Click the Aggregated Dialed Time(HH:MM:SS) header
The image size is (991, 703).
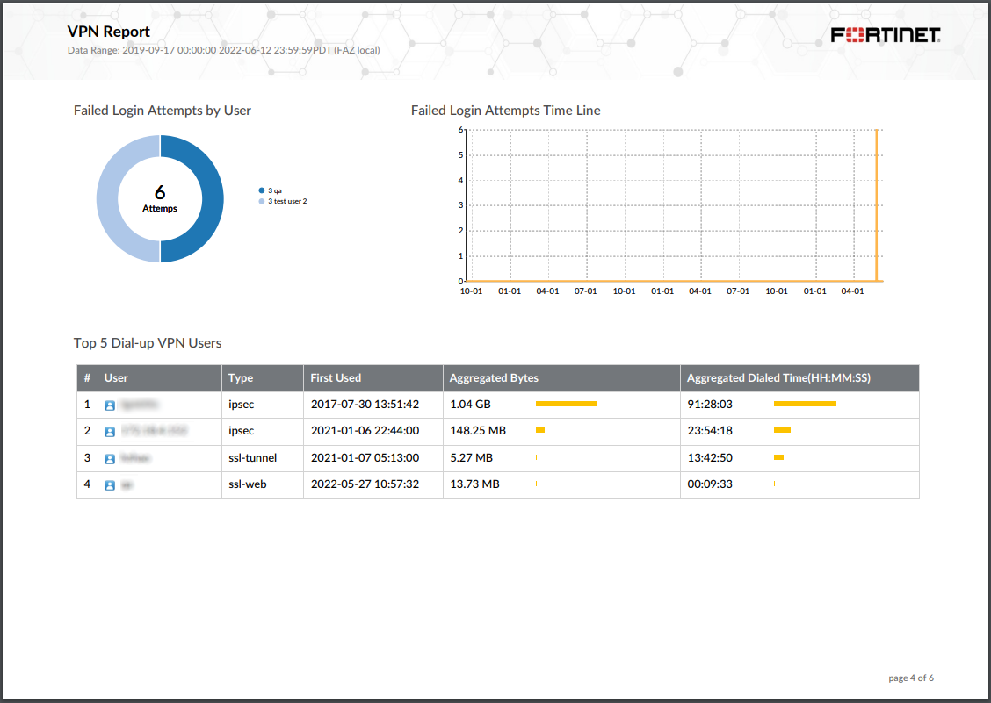pos(799,377)
